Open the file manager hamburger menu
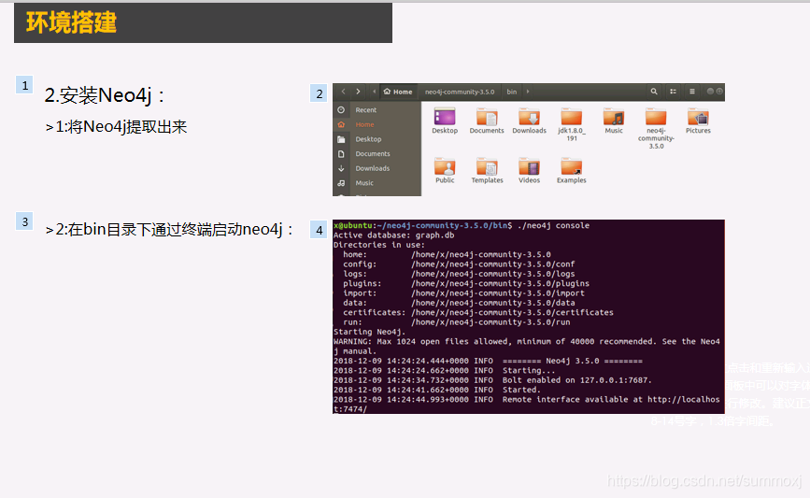Image resolution: width=810 pixels, height=498 pixels. click(x=692, y=92)
